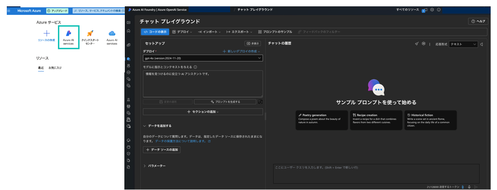497x190 pixels.
Task: Click フィードバックのフィルター in toolbar
Action: click(x=319, y=32)
